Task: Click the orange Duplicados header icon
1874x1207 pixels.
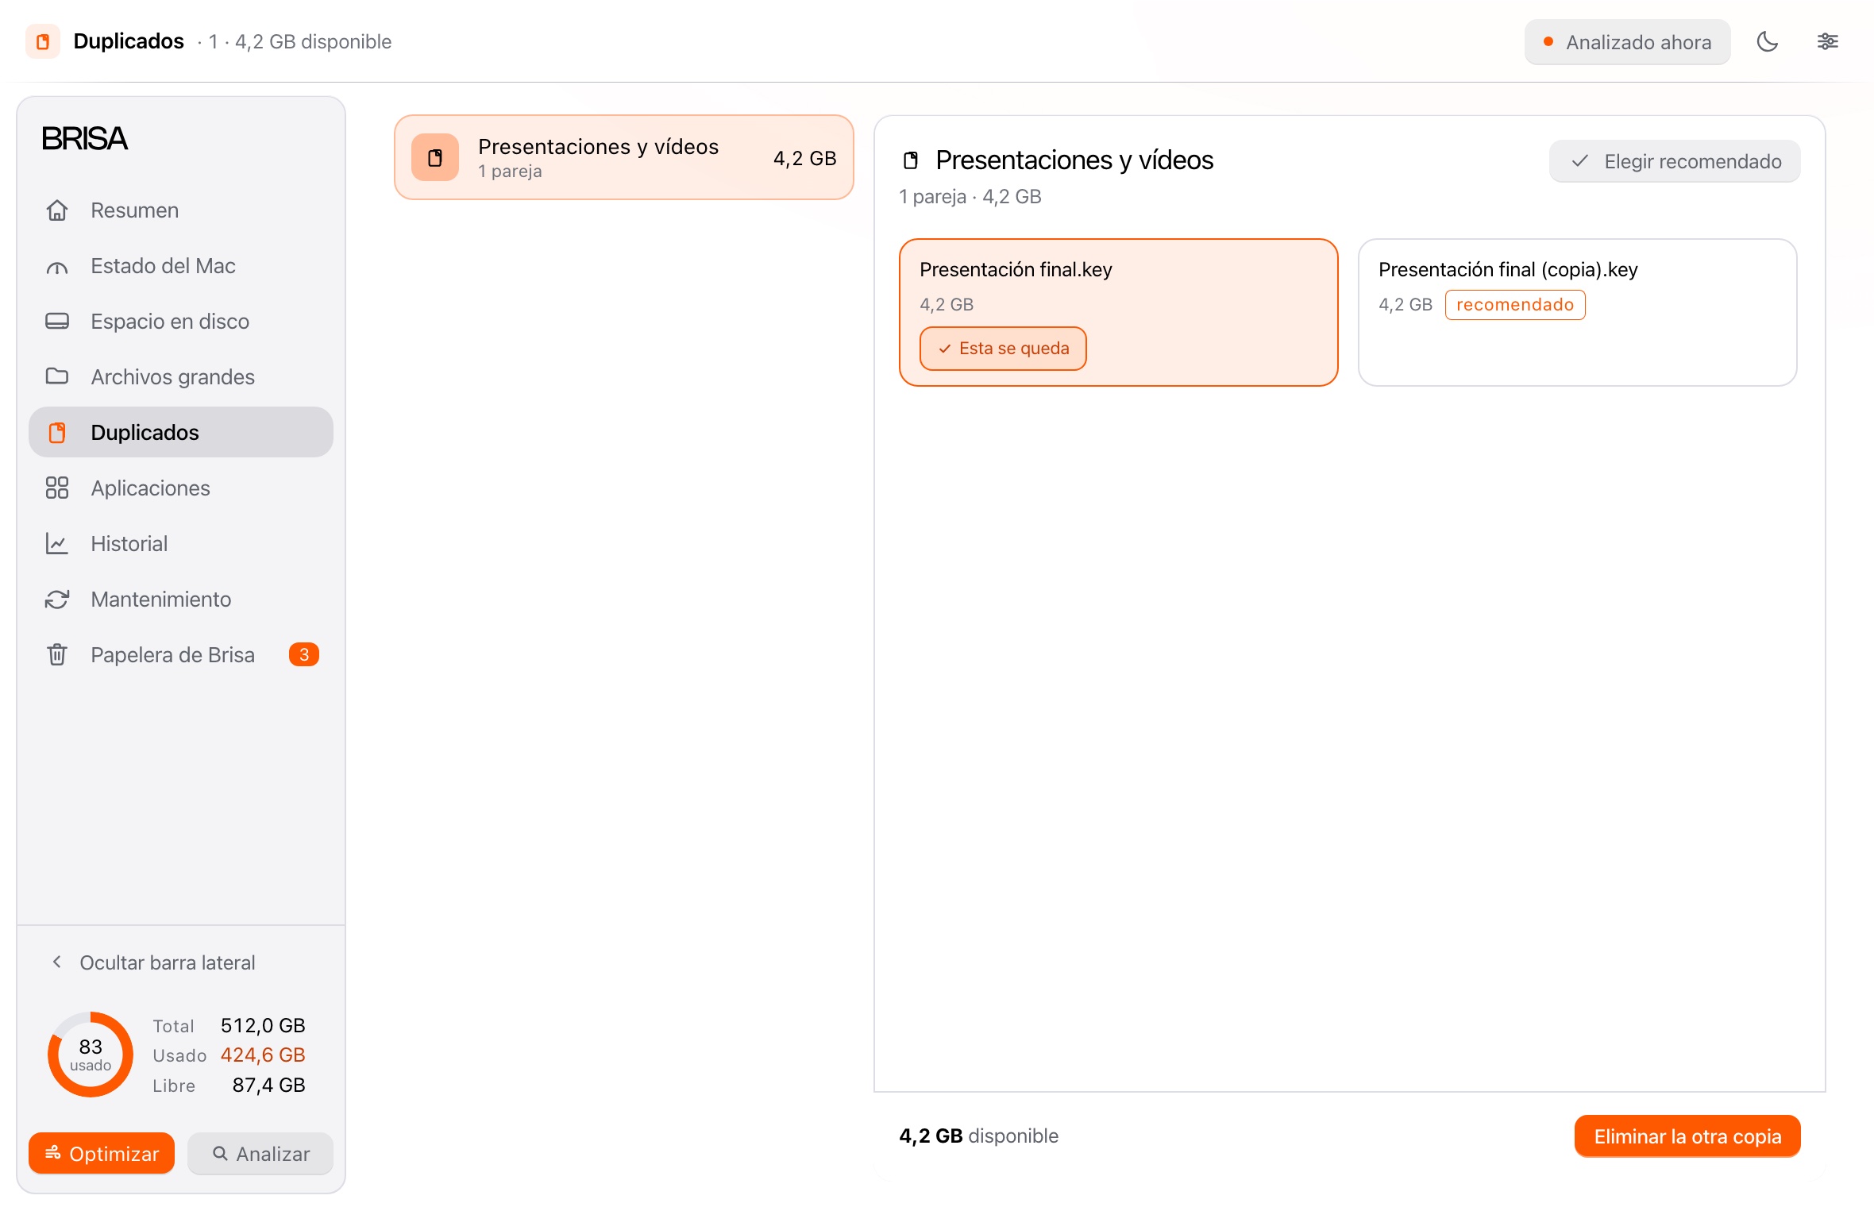Action: point(43,41)
